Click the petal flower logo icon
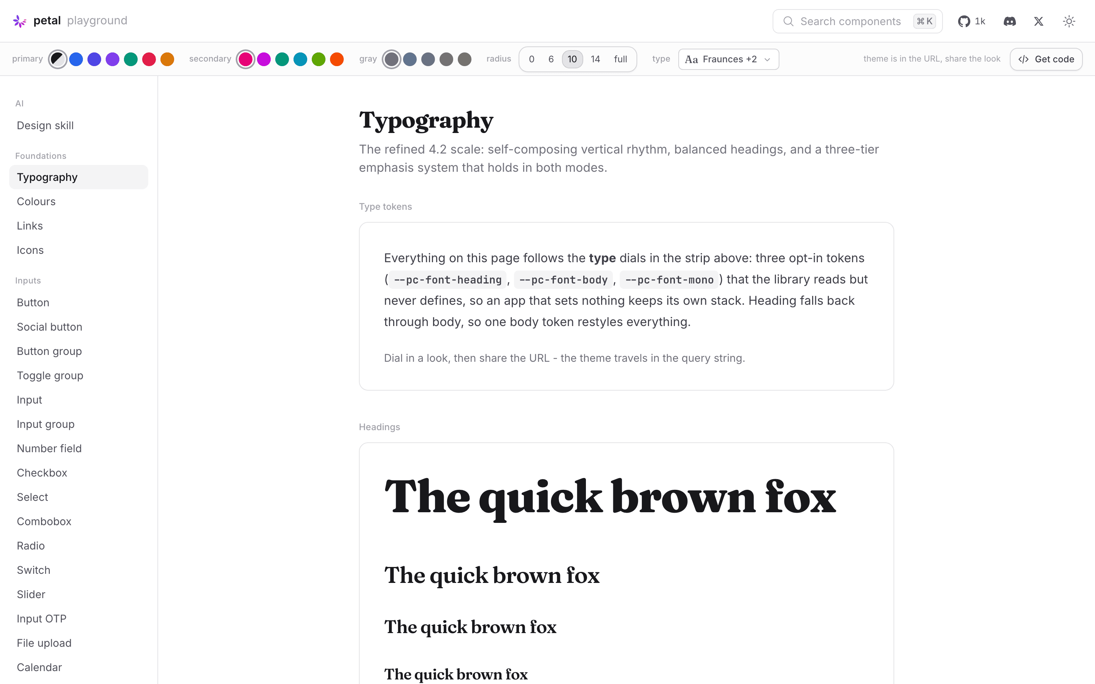This screenshot has height=684, width=1095. 19,21
